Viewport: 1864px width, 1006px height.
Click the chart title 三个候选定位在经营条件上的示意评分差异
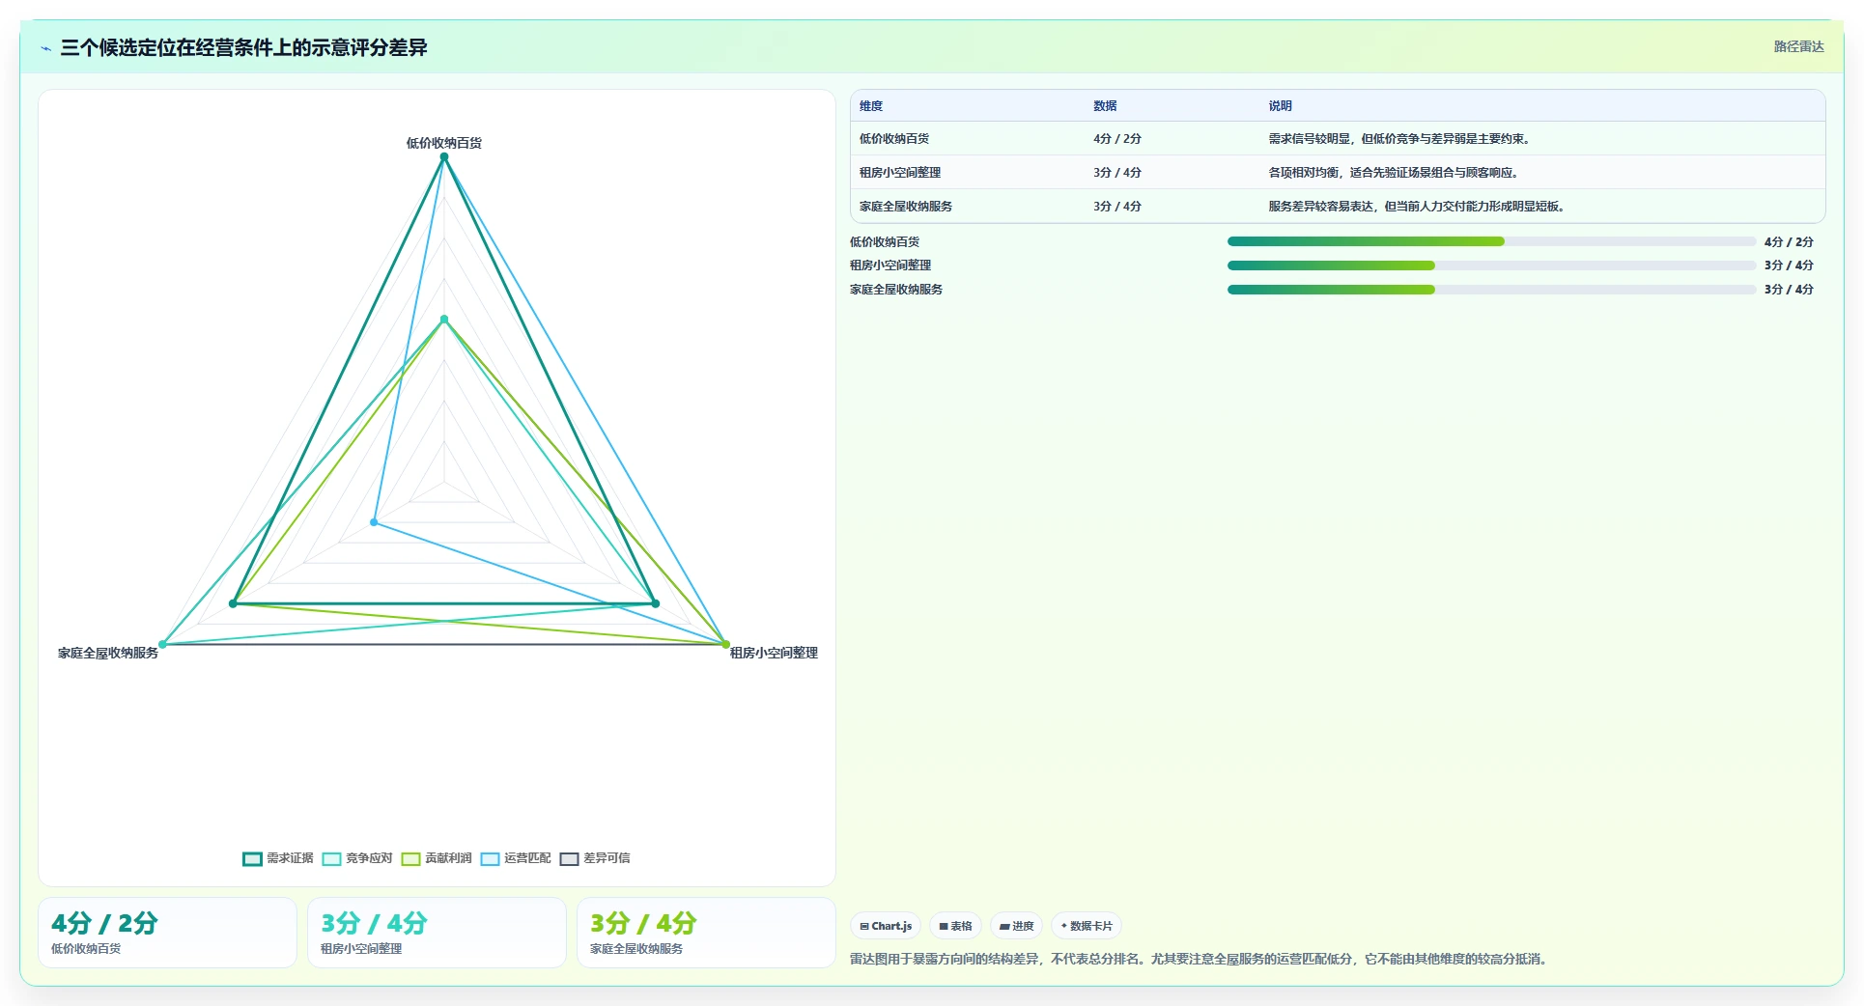244,47
